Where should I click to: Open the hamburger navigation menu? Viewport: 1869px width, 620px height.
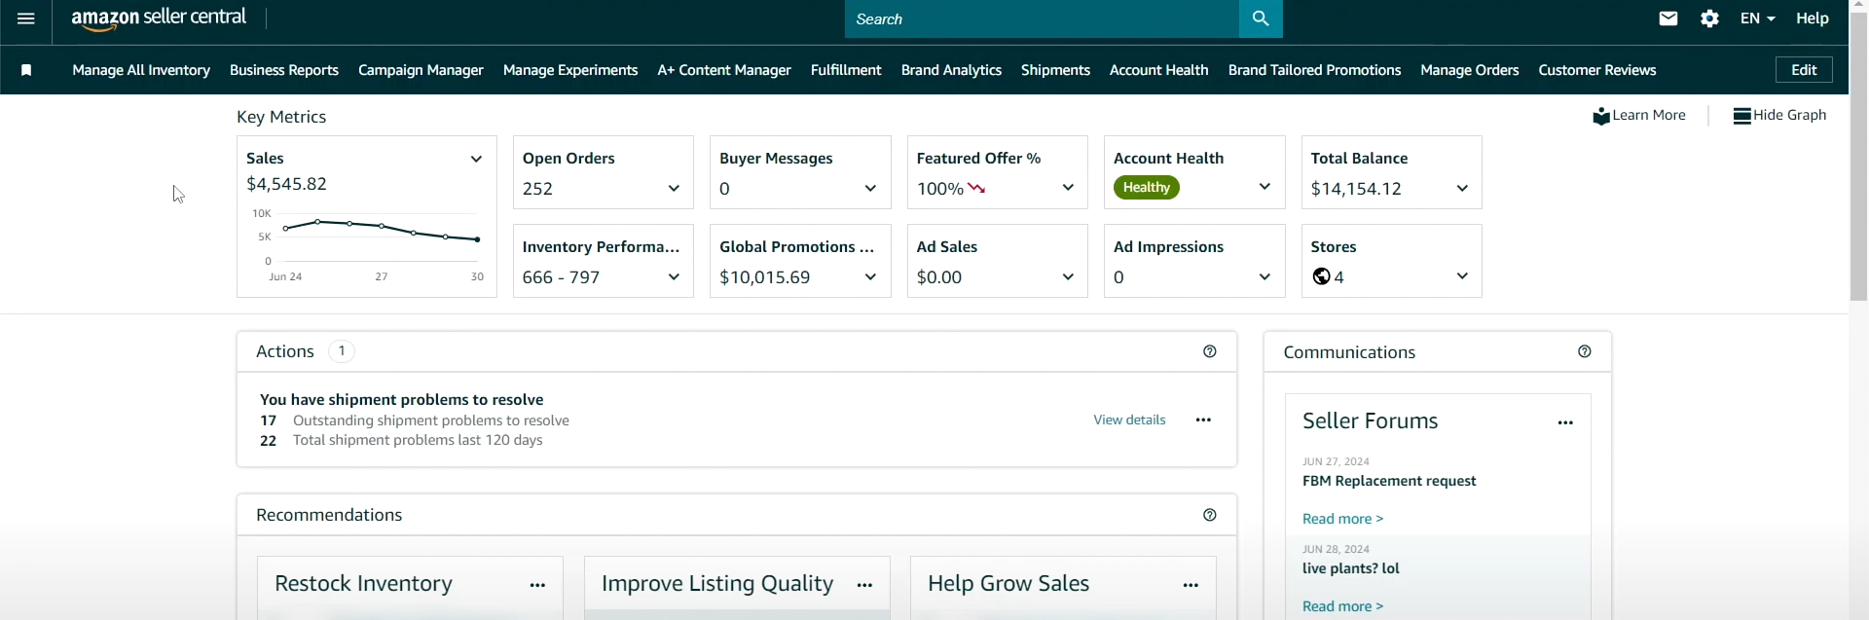26,18
